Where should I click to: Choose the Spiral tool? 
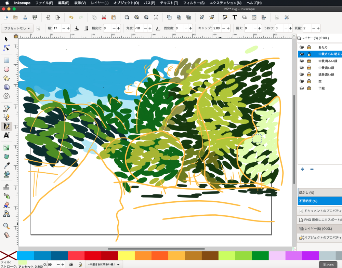(6, 96)
